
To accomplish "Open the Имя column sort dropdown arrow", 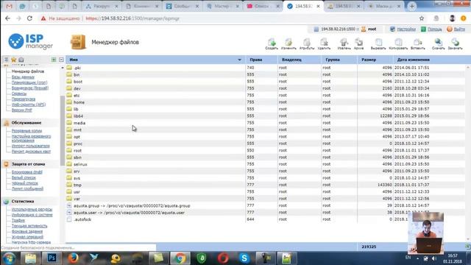I will (239, 60).
